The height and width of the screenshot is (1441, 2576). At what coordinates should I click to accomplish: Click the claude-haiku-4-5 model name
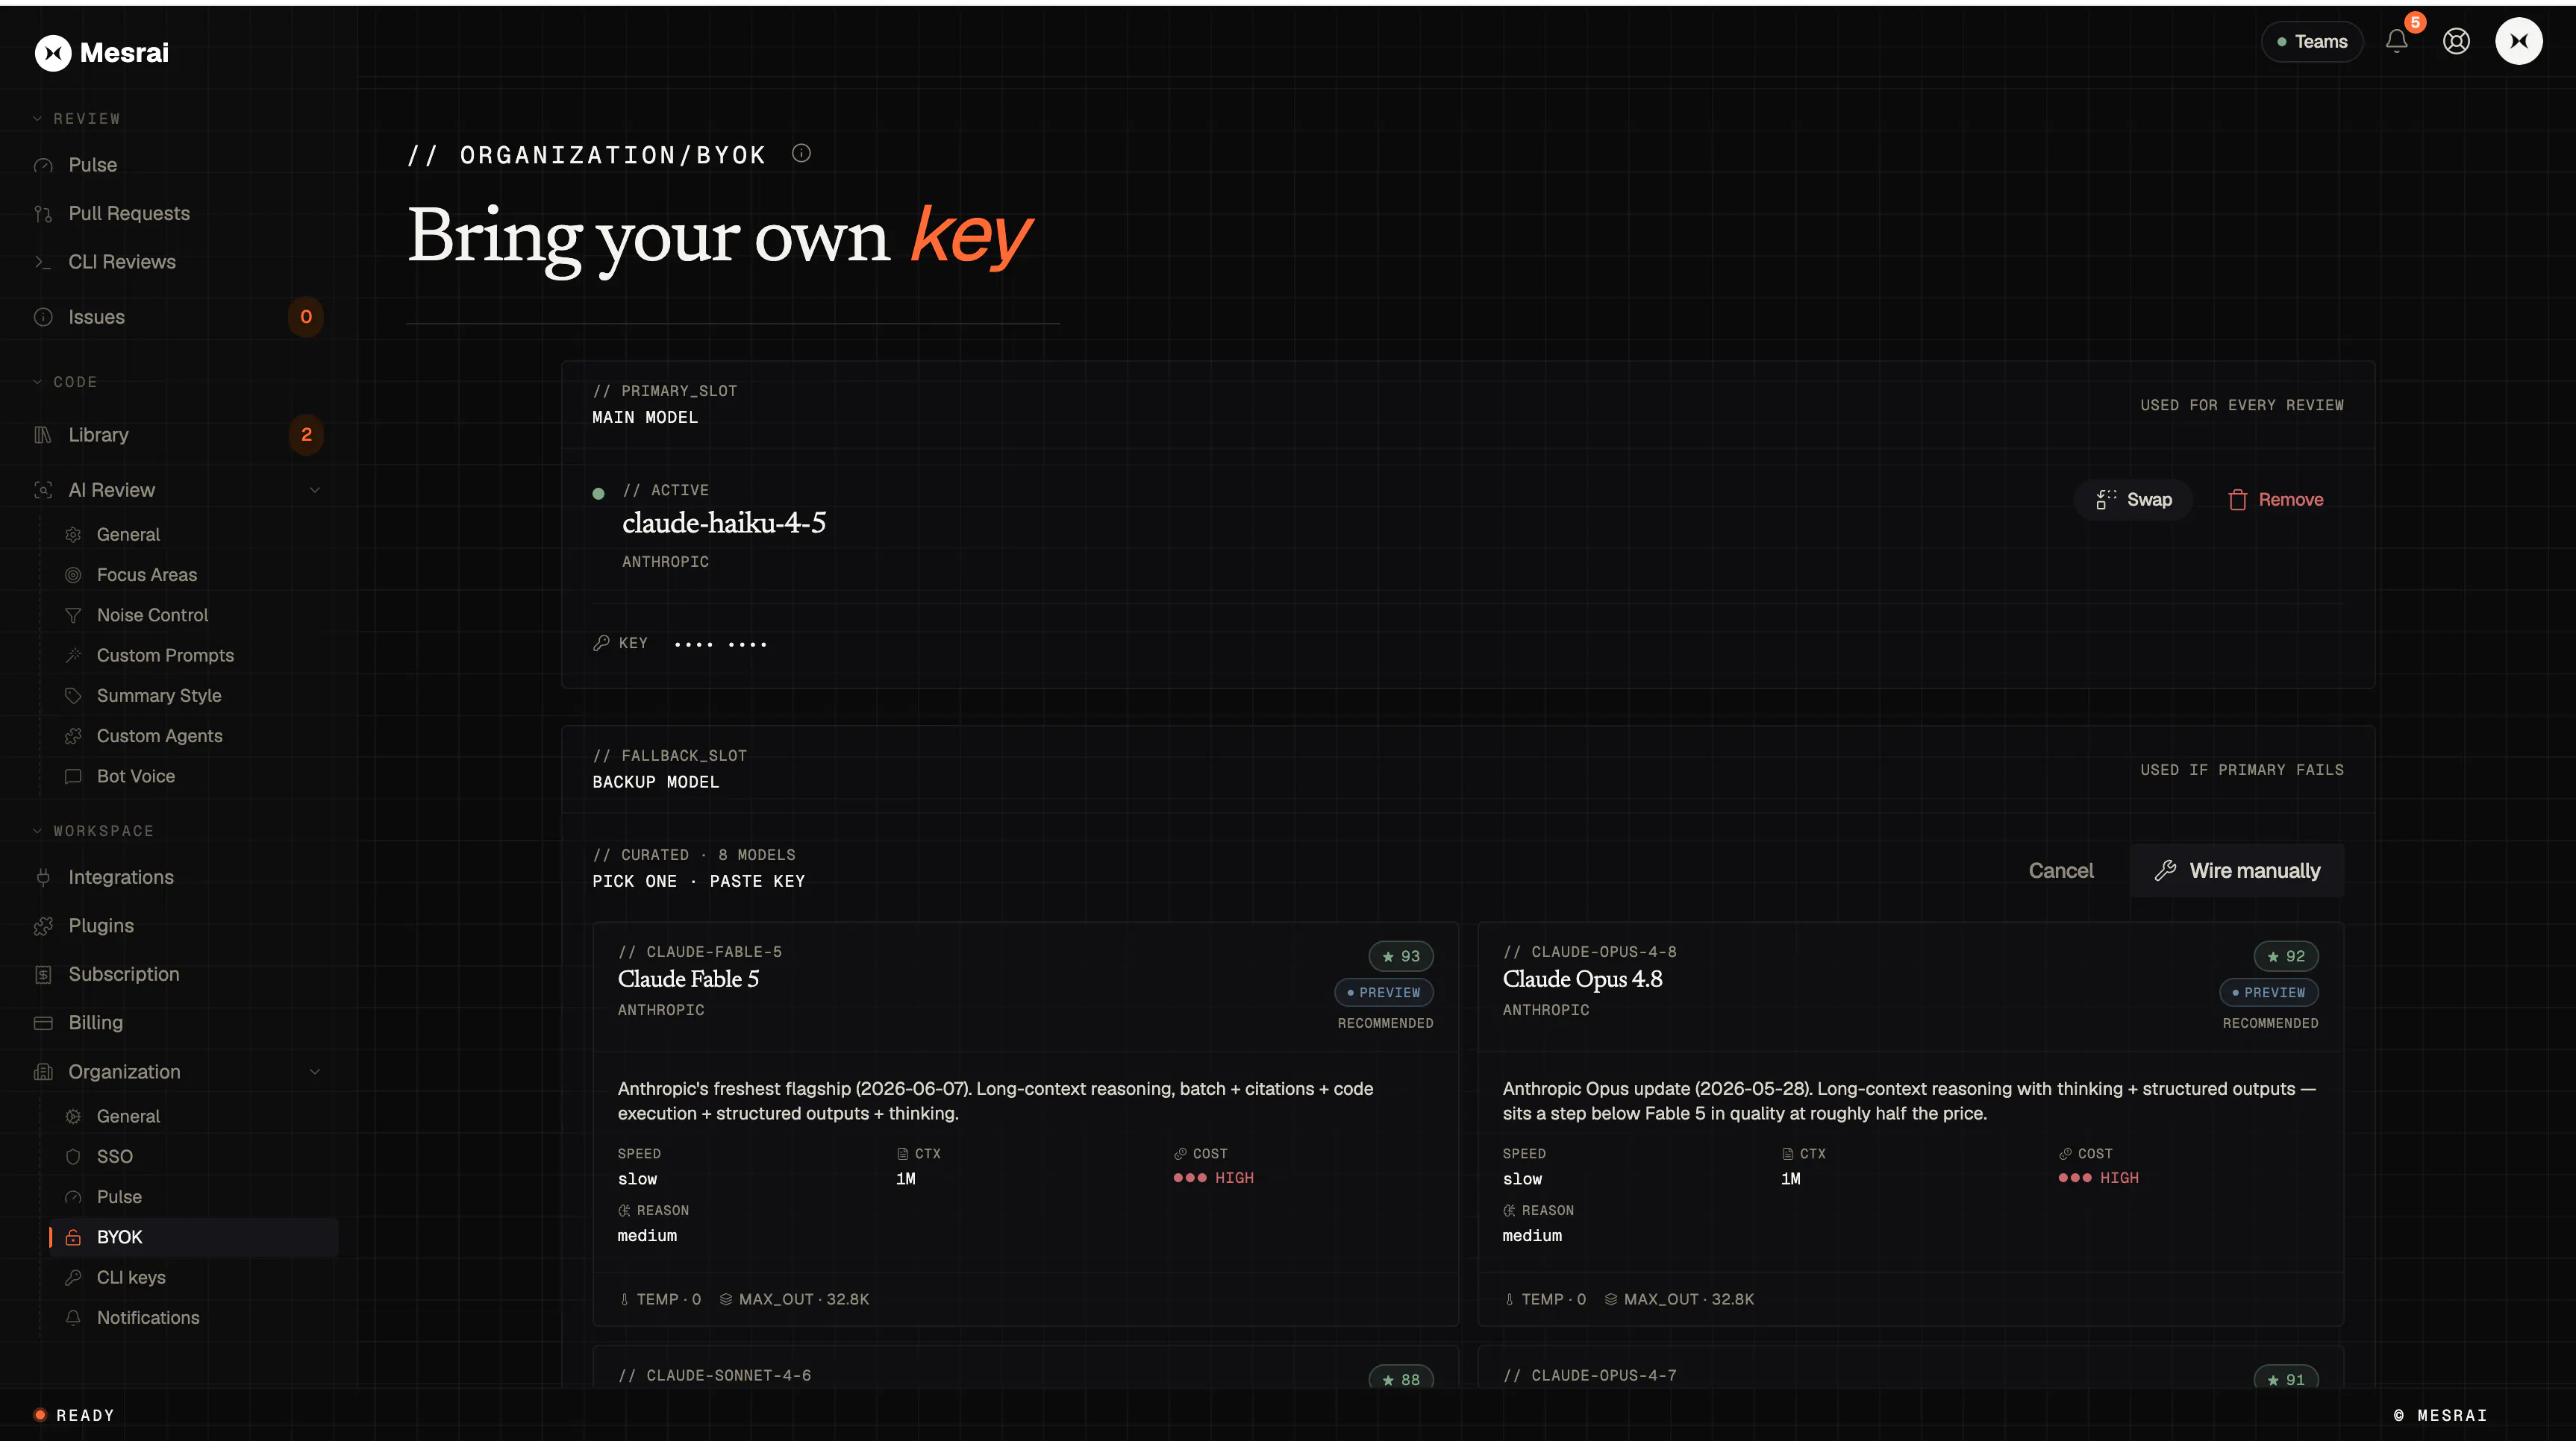[x=724, y=524]
